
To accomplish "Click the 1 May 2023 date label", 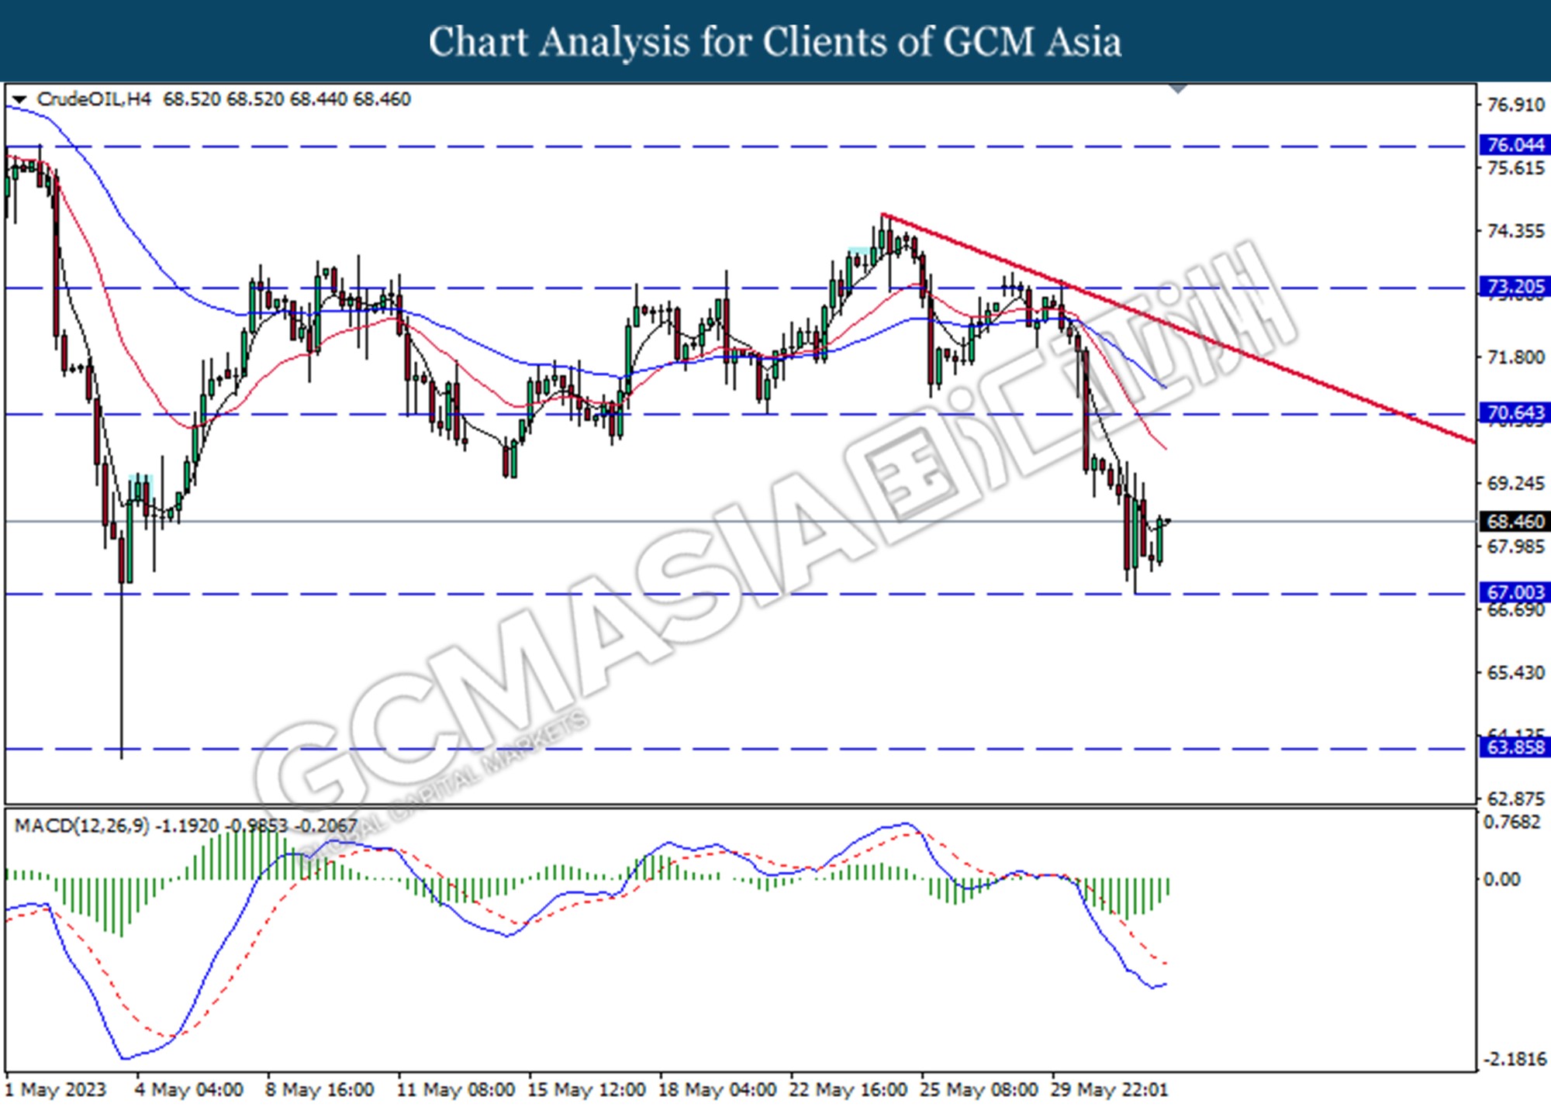I will pos(57,1090).
